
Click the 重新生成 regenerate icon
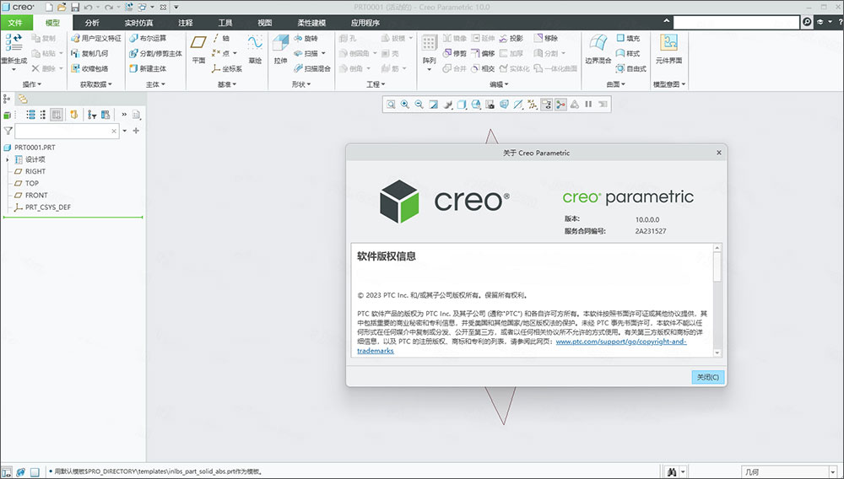tap(14, 42)
